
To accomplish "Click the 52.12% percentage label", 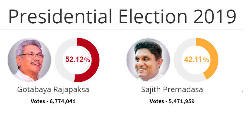I will click(x=78, y=60).
